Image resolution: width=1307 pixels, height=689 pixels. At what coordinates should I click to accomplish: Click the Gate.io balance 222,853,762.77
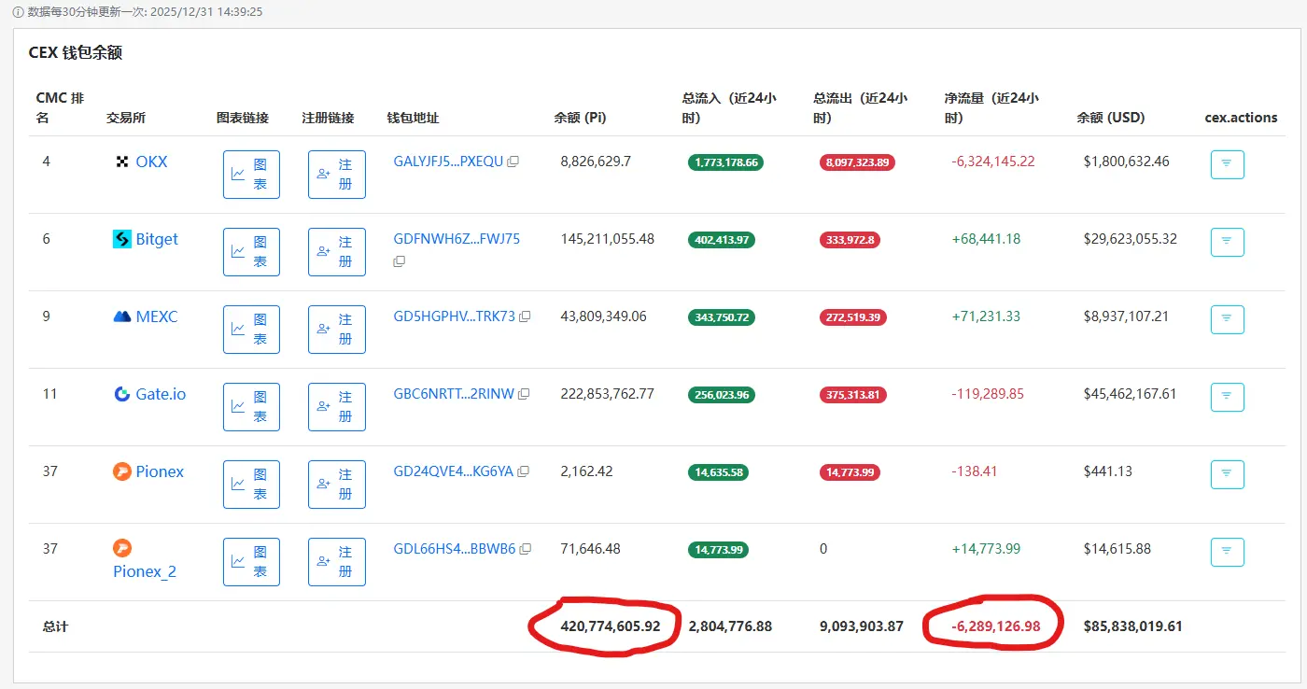(608, 394)
